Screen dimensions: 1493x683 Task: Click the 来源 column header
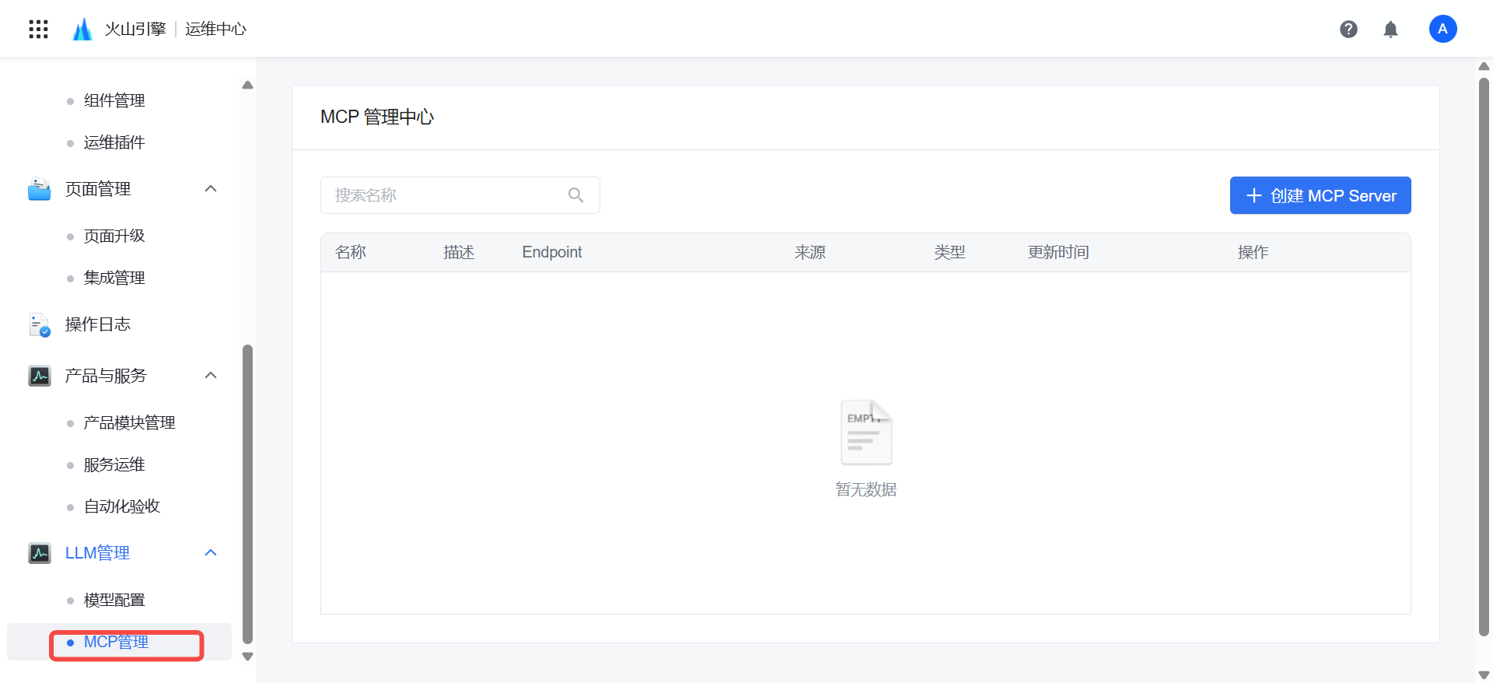point(810,252)
